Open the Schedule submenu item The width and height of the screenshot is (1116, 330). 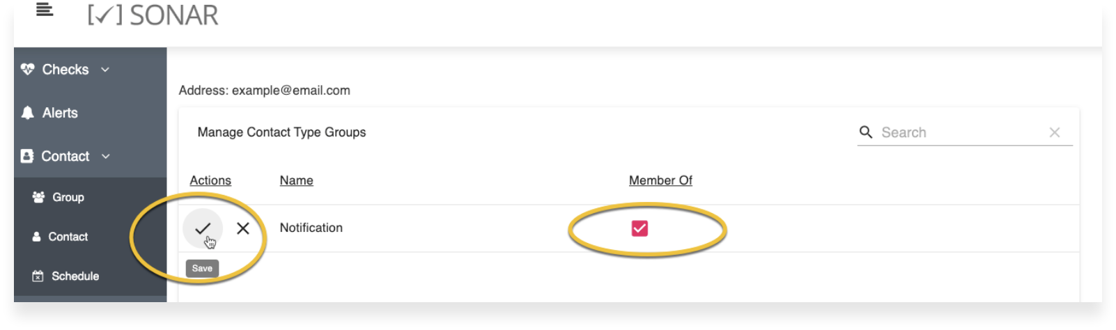[75, 276]
